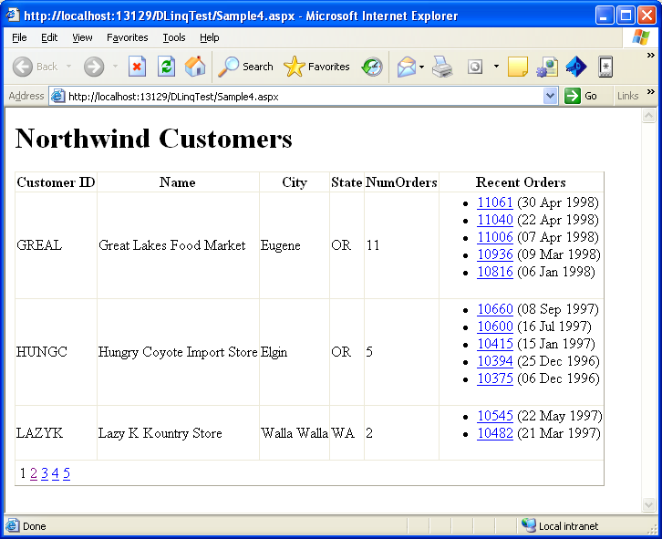Open order 10545 link
Screen dimensions: 662x539
[x=495, y=416]
